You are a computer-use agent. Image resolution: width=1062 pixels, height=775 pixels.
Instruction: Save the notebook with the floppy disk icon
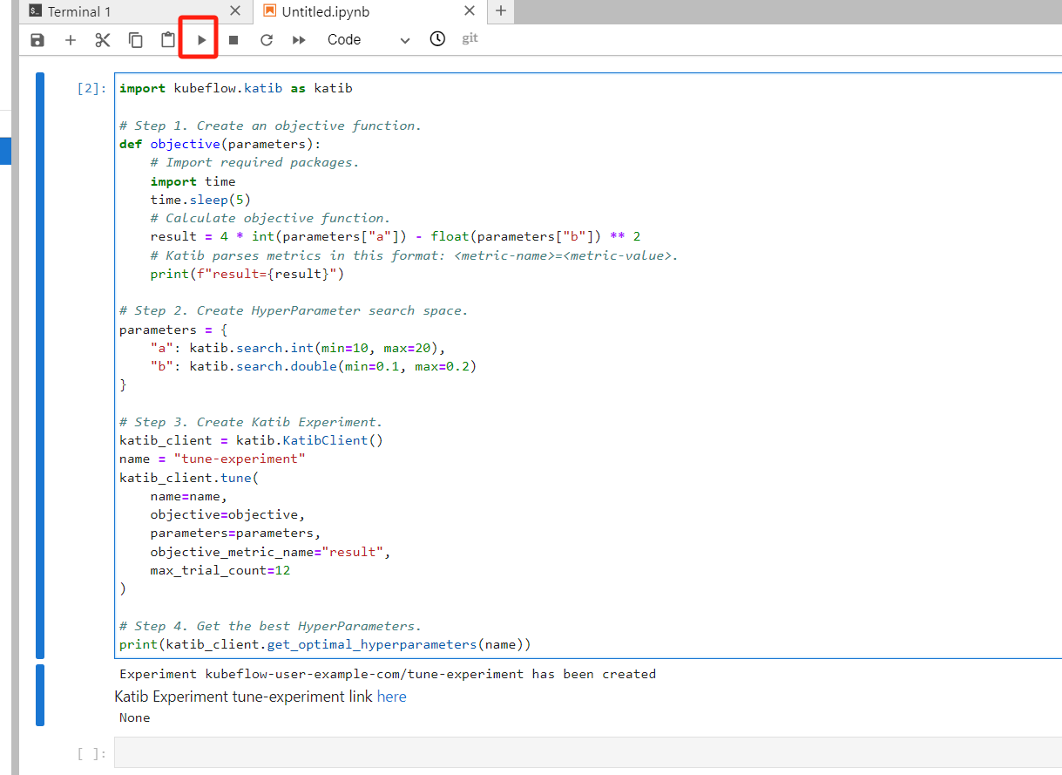point(37,40)
